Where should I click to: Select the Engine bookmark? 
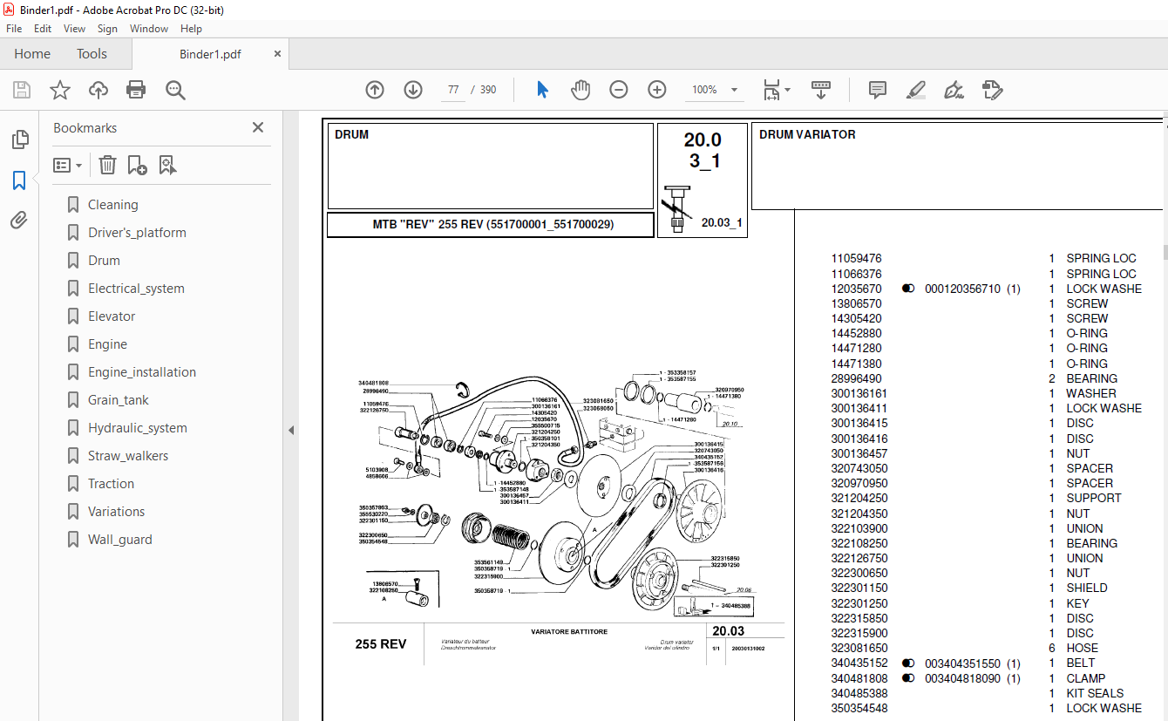pos(107,344)
